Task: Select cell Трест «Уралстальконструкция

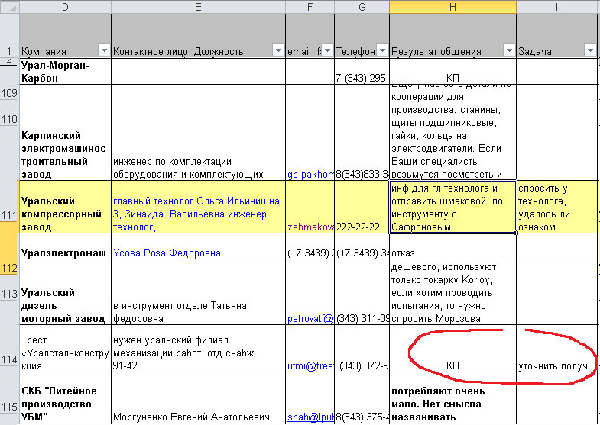Action: click(65, 349)
